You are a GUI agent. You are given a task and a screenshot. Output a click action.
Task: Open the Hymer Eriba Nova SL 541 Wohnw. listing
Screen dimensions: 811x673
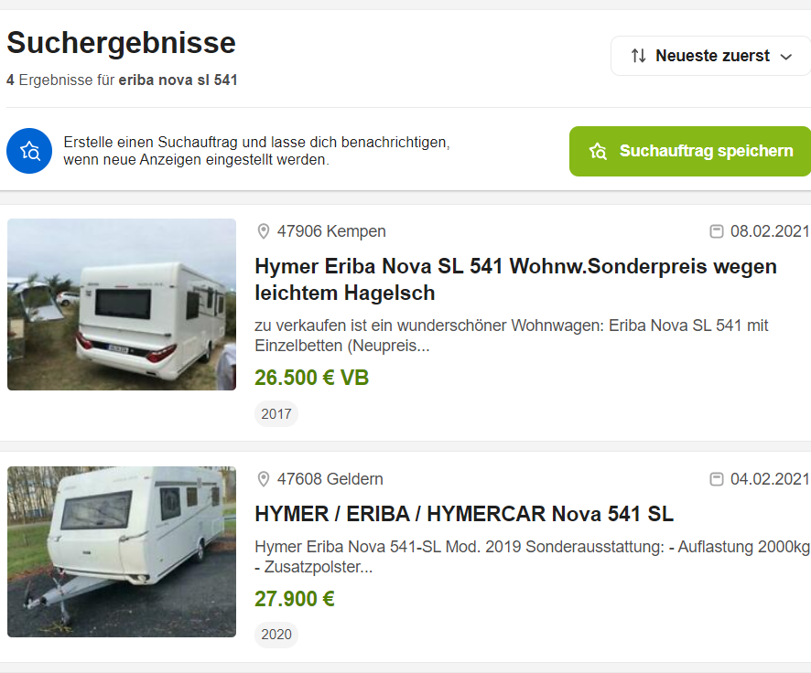pos(515,280)
